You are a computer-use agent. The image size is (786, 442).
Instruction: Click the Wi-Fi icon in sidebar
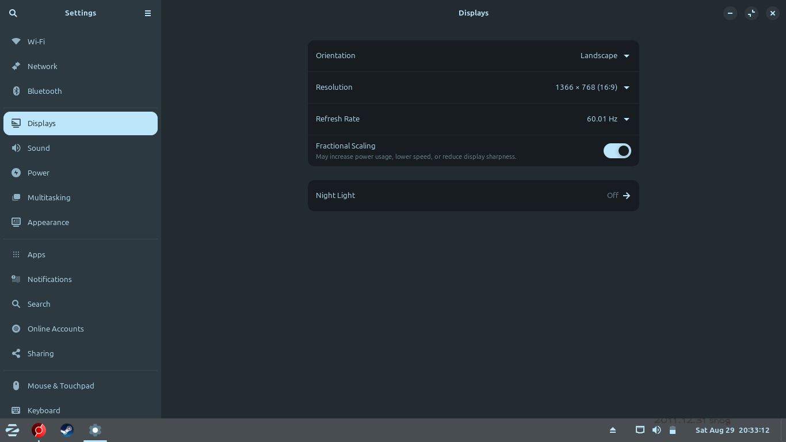click(16, 41)
